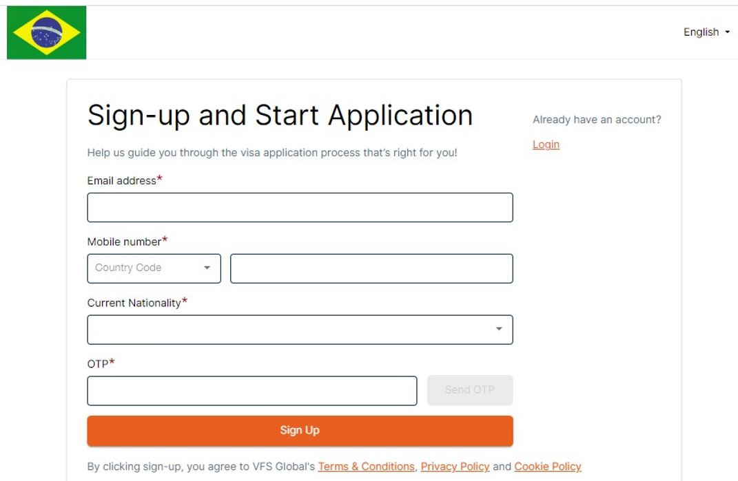
Task: Open the Terms & Conditions page
Action: point(366,466)
